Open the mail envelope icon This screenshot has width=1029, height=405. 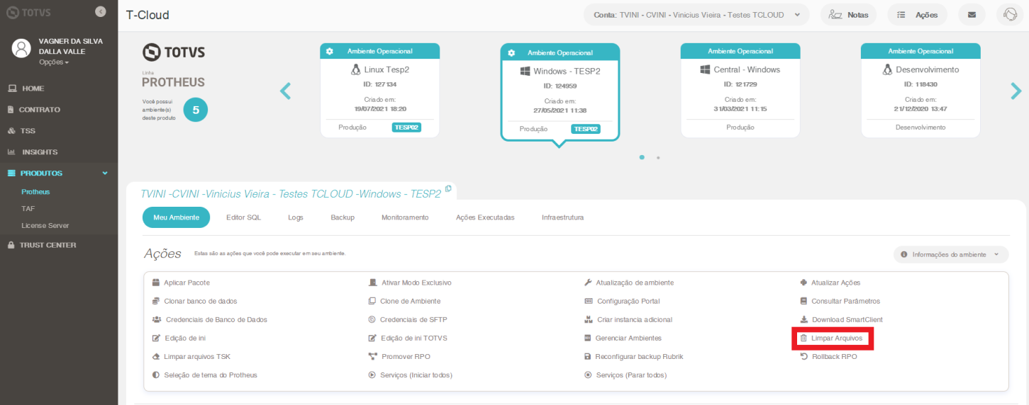pyautogui.click(x=972, y=14)
